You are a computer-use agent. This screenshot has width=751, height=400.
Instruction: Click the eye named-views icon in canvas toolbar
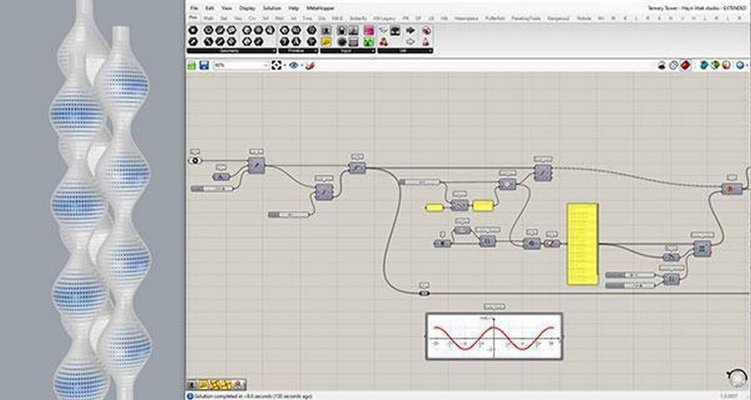tap(293, 65)
